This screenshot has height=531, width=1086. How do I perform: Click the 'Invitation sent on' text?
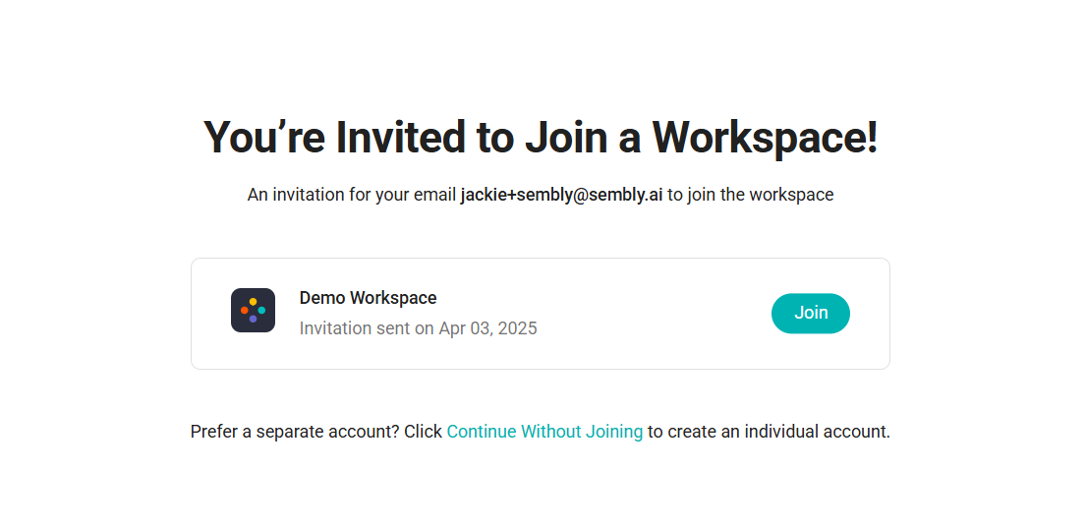click(x=367, y=328)
